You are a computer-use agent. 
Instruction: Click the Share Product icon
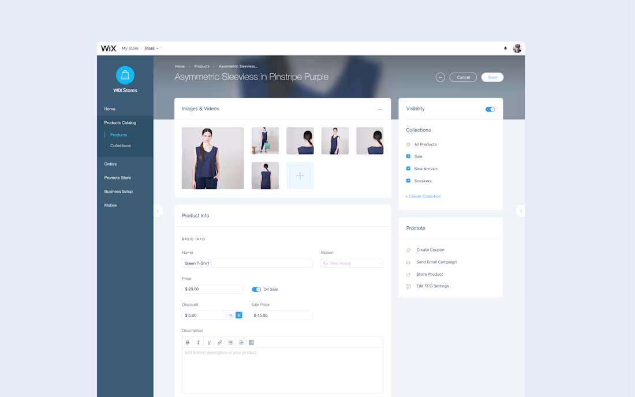408,274
